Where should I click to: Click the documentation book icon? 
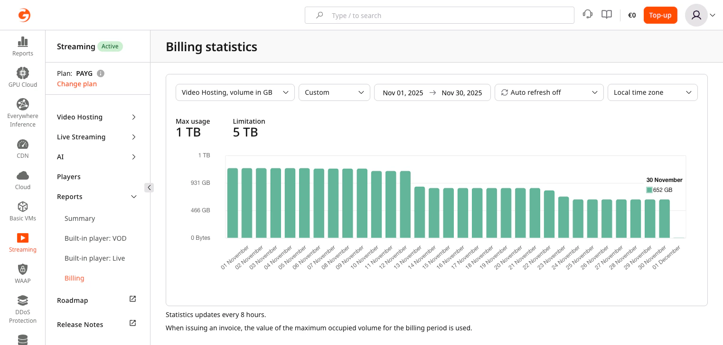[x=607, y=14]
